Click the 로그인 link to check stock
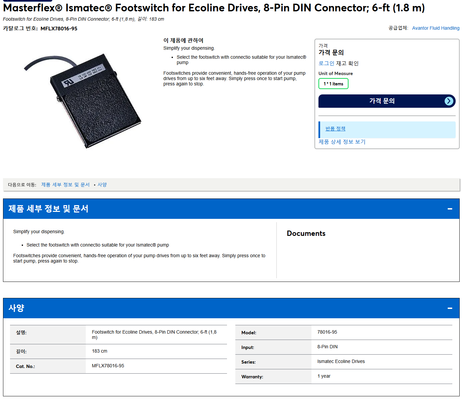Image resolution: width=462 pixels, height=403 pixels. coord(326,63)
